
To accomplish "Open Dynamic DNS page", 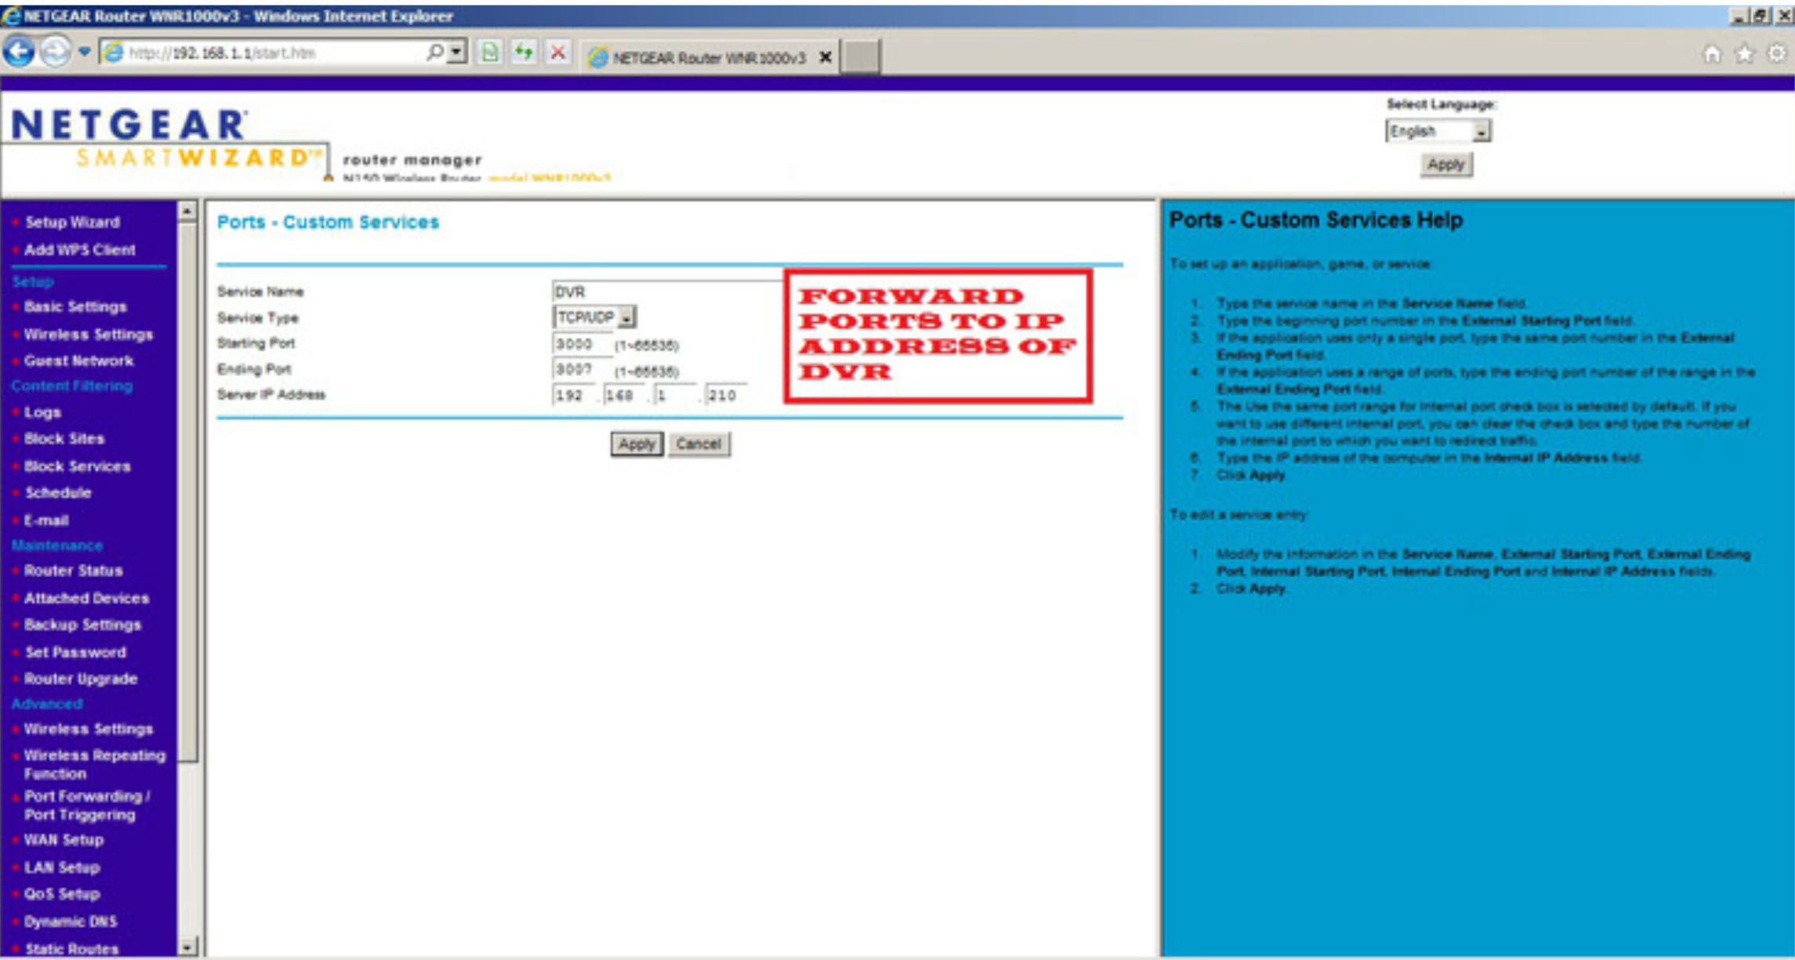I will pyautogui.click(x=71, y=922).
